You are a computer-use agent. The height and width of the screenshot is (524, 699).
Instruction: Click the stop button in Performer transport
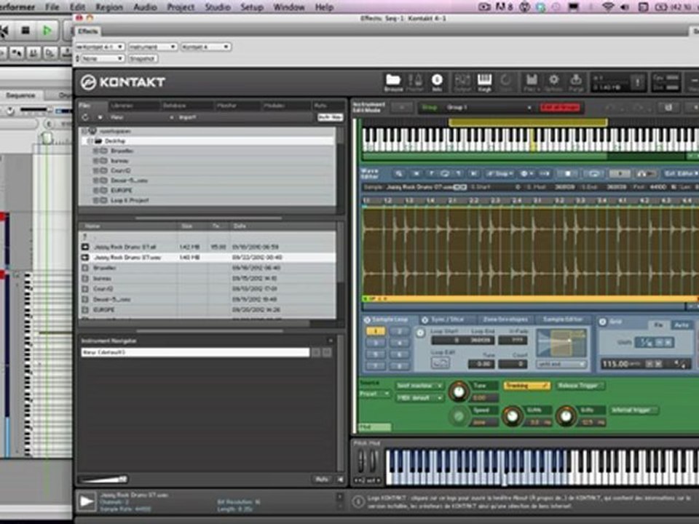coord(25,31)
